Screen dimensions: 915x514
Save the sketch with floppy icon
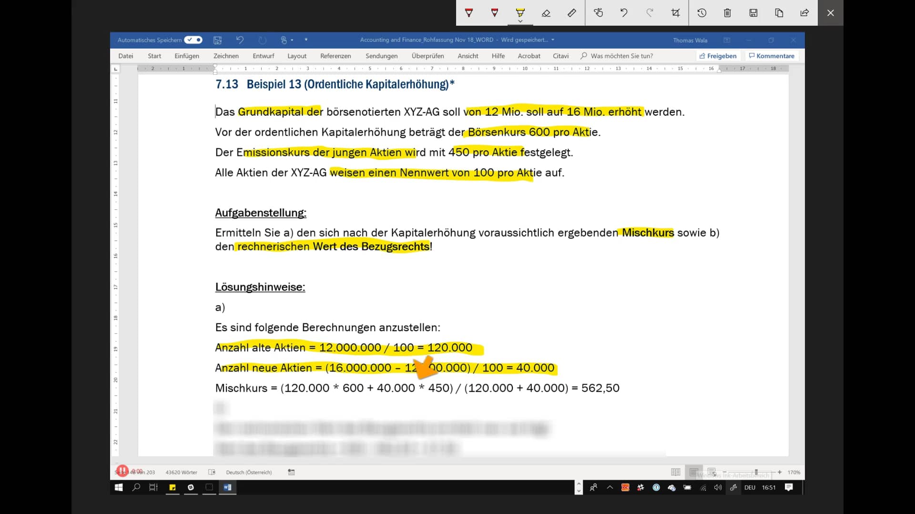tap(753, 13)
